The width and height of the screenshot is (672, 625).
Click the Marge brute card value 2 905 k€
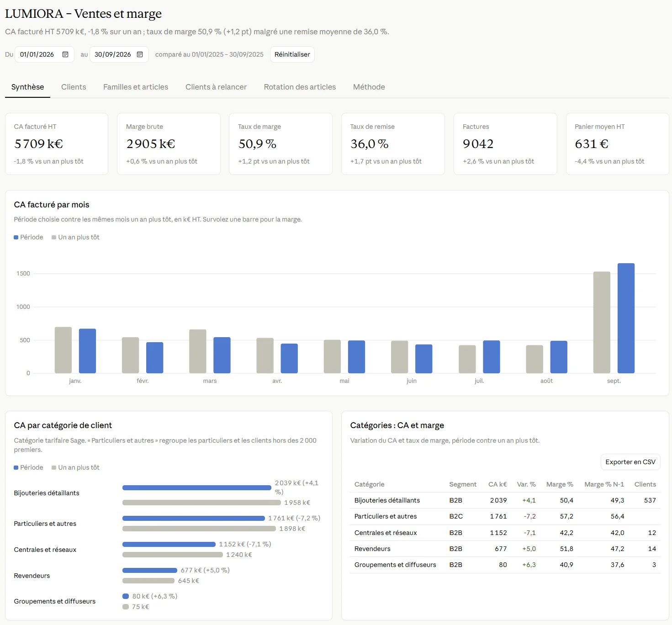click(151, 144)
